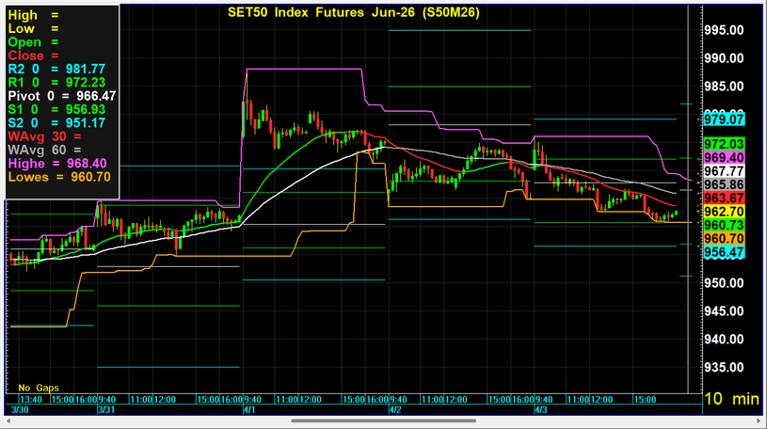
Task: Click the R2 0 = 981.77 legend row
Action: click(x=61, y=69)
